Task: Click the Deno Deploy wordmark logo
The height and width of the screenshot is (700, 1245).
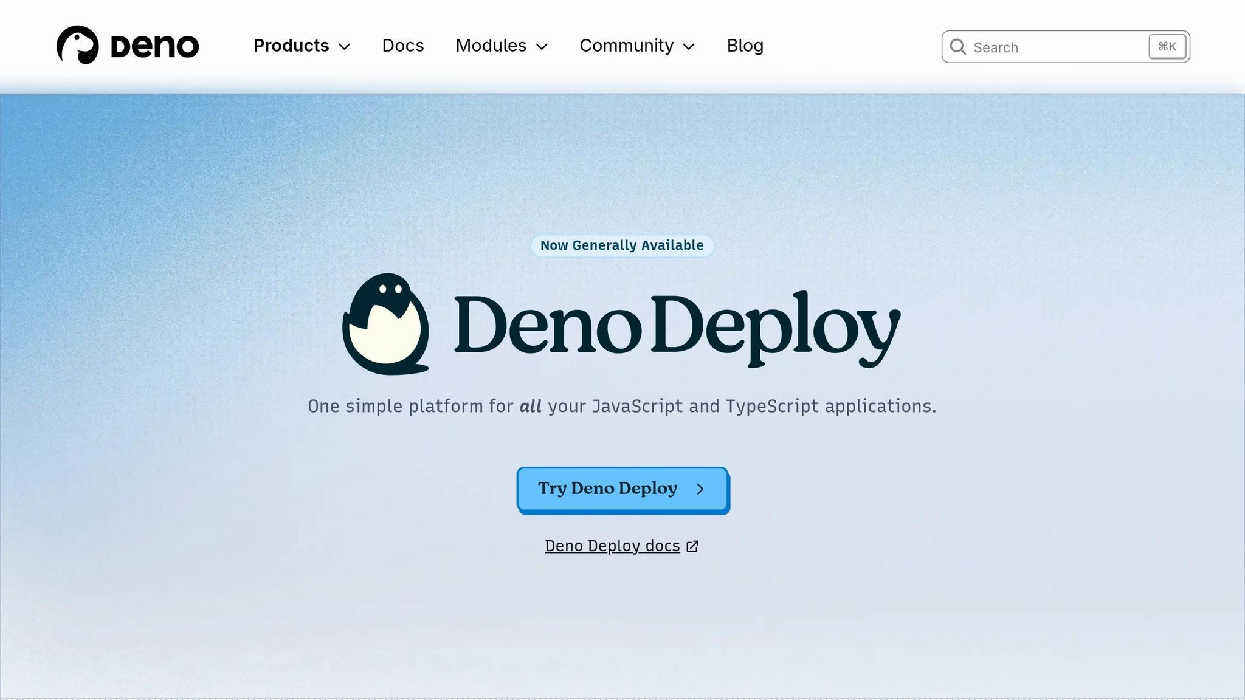Action: (675, 326)
